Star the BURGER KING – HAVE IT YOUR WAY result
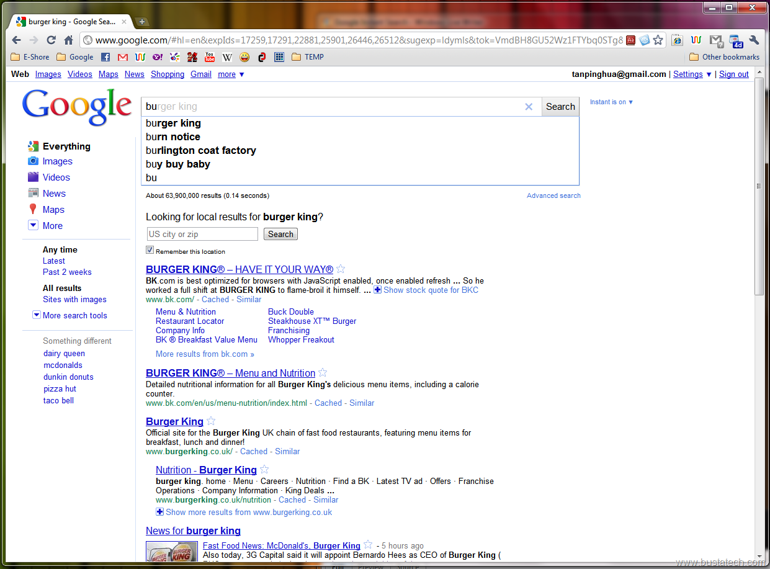The width and height of the screenshot is (770, 569). point(341,269)
